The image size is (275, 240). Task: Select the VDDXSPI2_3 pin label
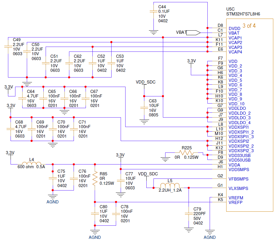pyautogui.click(x=241, y=151)
